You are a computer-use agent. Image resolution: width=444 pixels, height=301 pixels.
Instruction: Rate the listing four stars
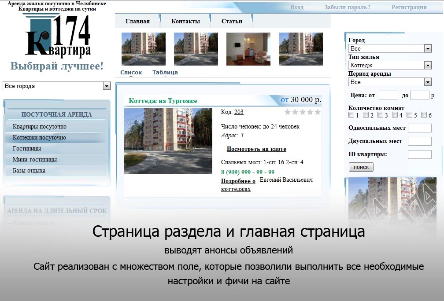coord(310,112)
